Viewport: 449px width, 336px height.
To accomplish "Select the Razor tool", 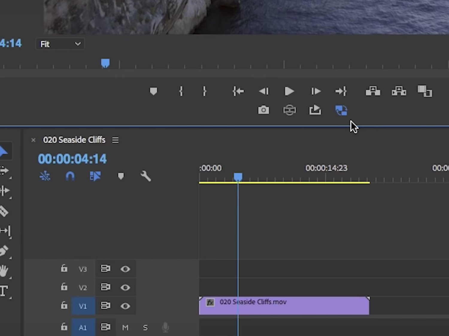I will pos(4,211).
